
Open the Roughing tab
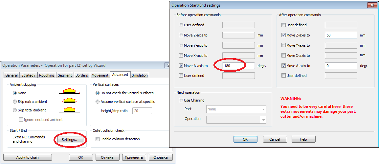coord(47,75)
